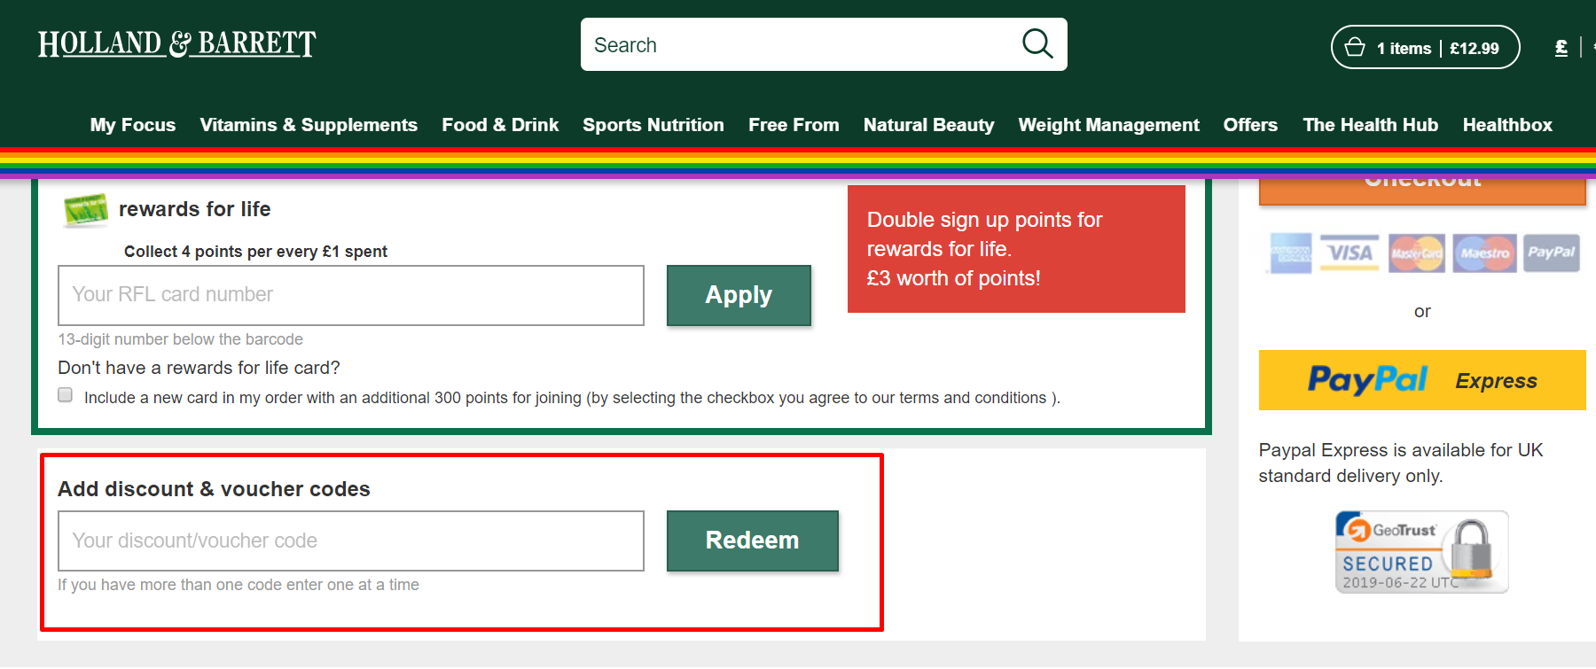Click the Visa payment icon
This screenshot has height=669, width=1596.
click(x=1349, y=253)
